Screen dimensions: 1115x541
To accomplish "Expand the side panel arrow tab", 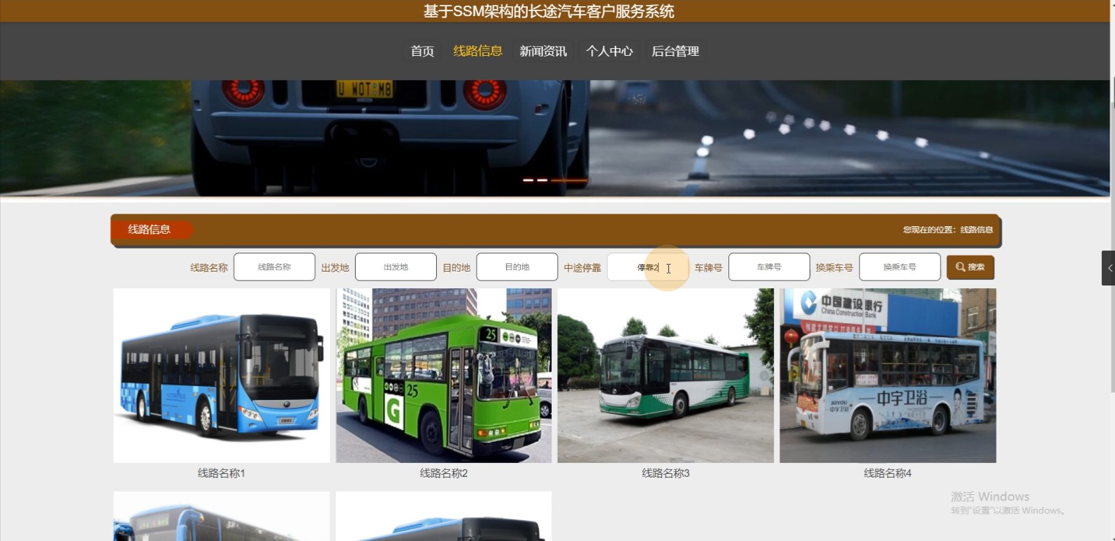I will pos(1109,268).
